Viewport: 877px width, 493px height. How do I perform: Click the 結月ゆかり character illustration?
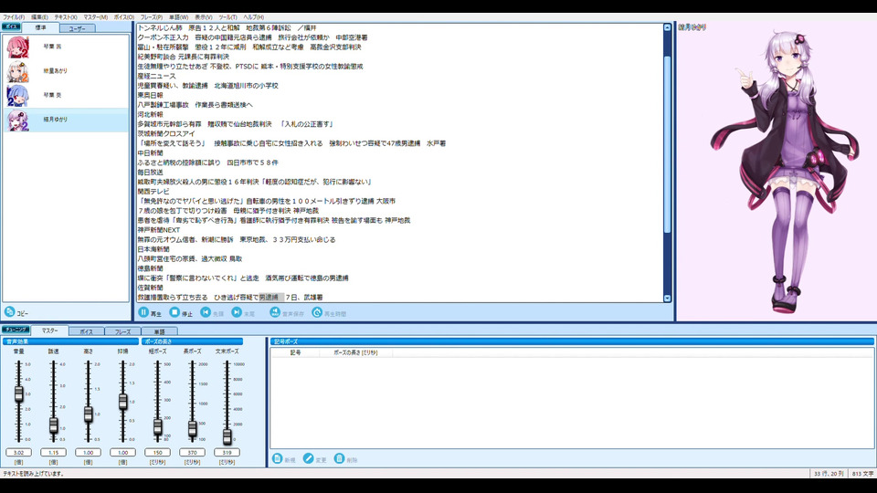pyautogui.click(x=786, y=171)
